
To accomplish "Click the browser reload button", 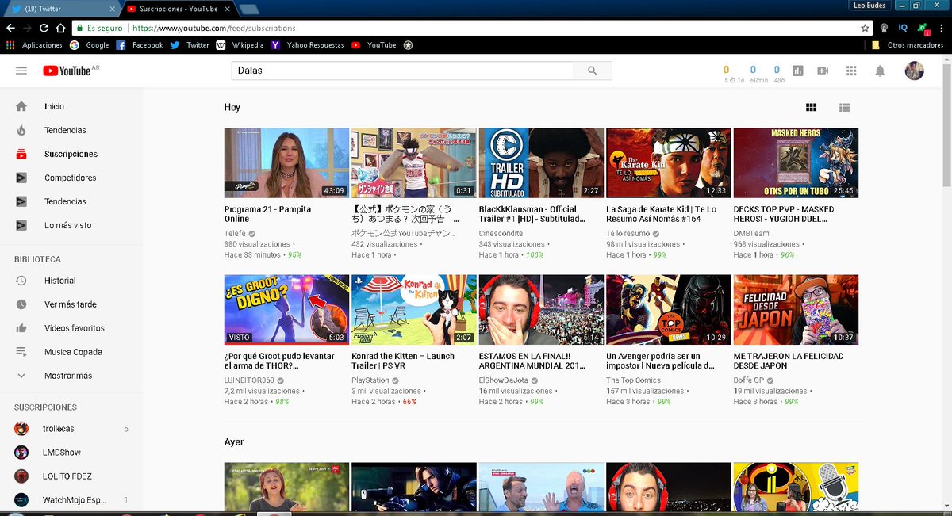I will point(44,28).
